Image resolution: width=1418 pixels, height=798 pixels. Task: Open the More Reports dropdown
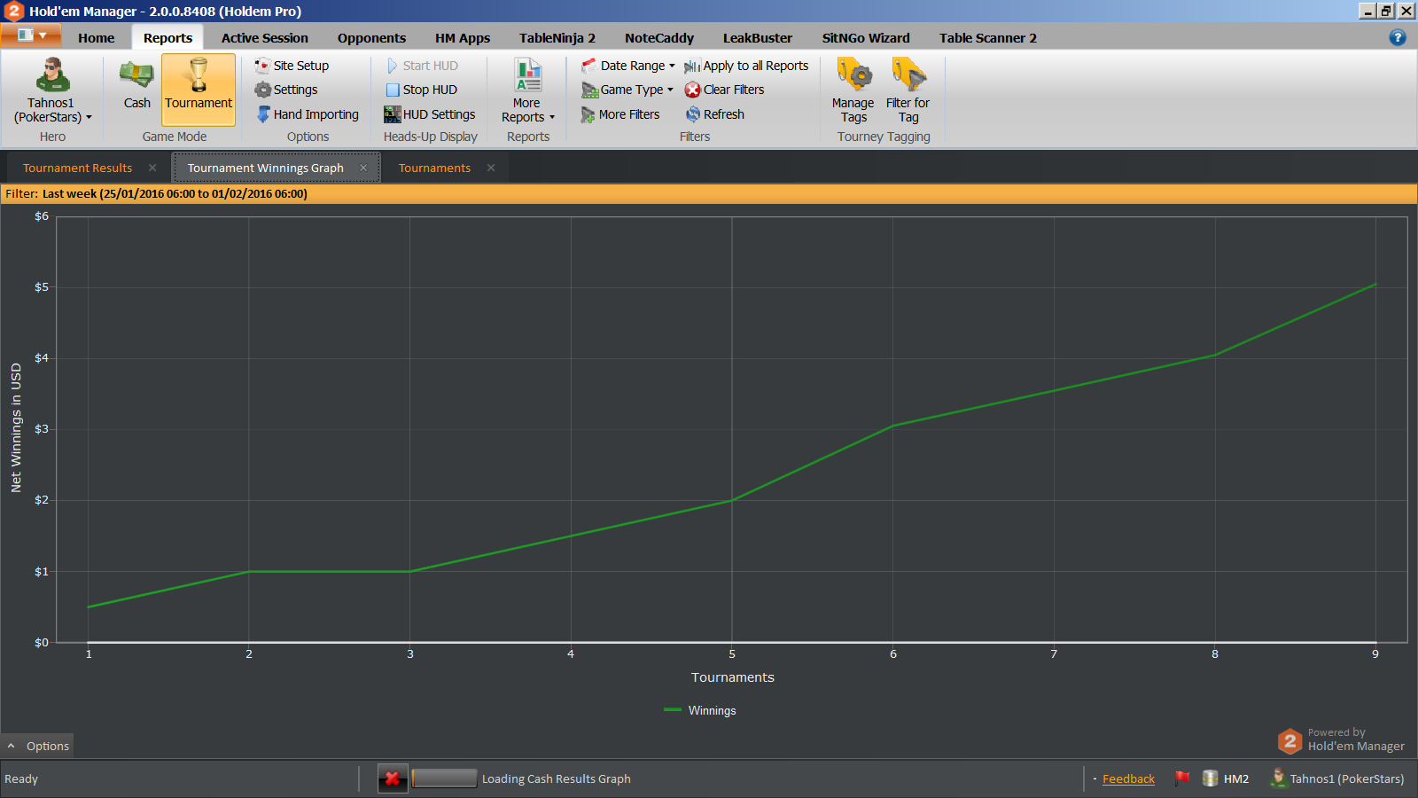[x=528, y=90]
